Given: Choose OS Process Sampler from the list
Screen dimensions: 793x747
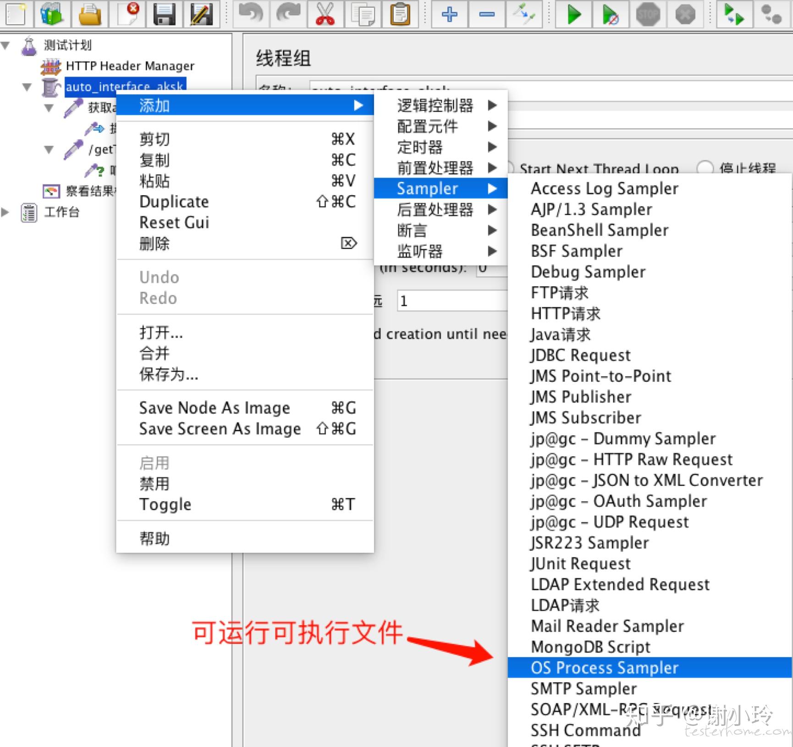Looking at the screenshot, I should 604,668.
